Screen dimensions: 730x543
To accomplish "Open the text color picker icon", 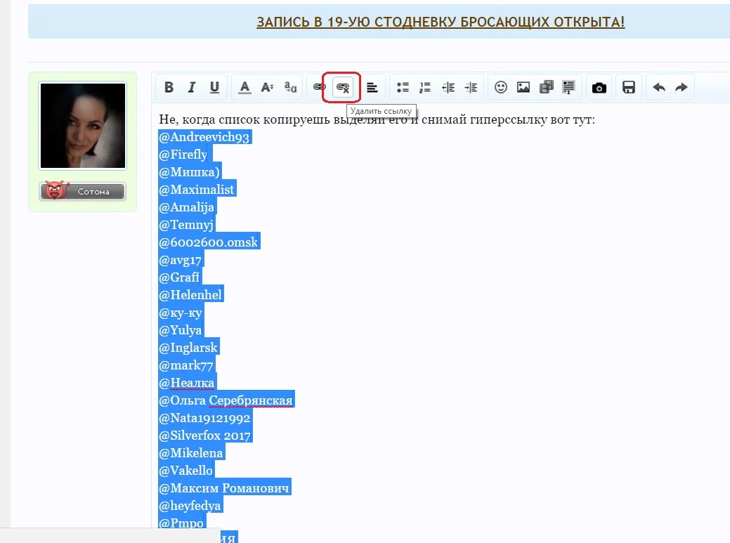I will coord(244,86).
